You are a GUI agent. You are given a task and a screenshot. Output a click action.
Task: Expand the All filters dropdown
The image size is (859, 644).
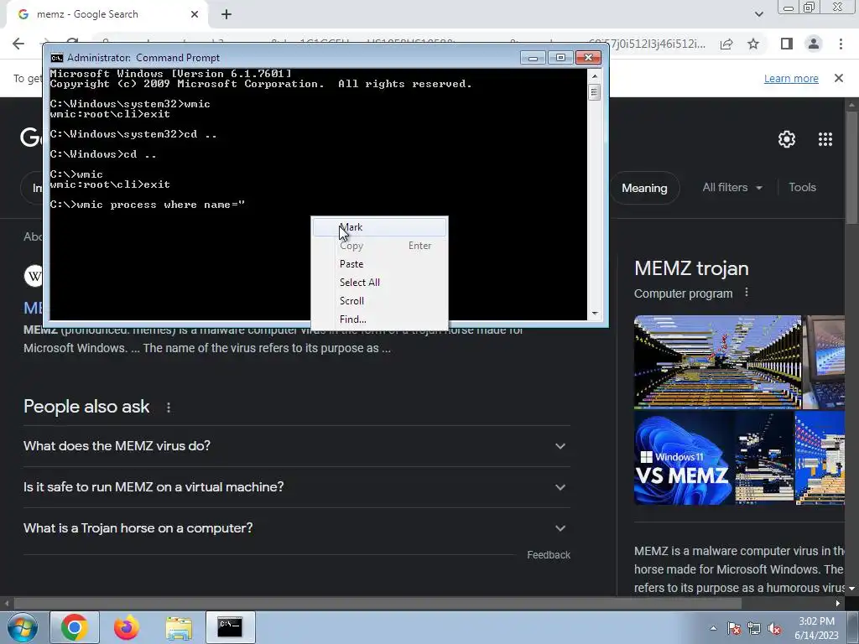click(732, 187)
